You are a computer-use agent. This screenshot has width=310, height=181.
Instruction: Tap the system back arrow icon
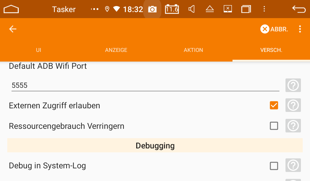click(x=299, y=9)
